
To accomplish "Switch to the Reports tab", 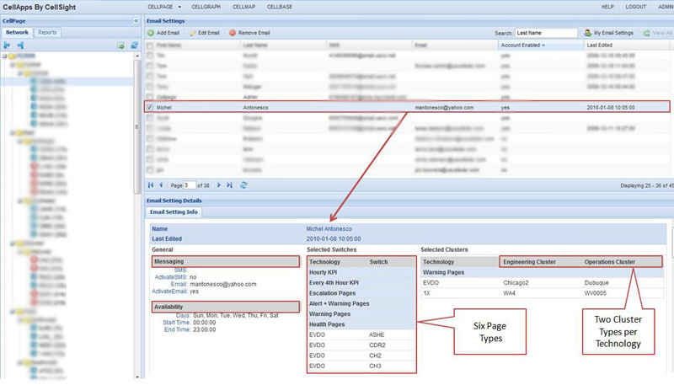I will click(x=47, y=32).
